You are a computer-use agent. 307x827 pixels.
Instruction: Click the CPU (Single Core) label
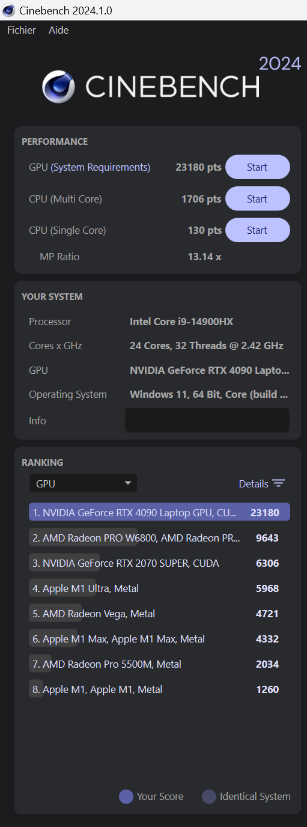67,230
